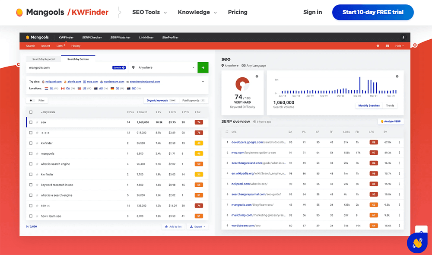Click 'Start 10-day FREE trial' button
This screenshot has width=432, height=255.
(x=373, y=13)
